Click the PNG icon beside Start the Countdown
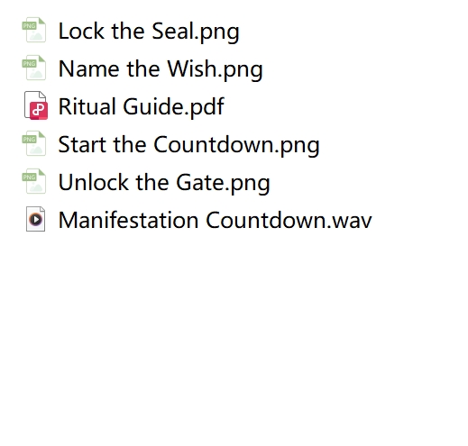The height and width of the screenshot is (446, 468). coord(34,143)
